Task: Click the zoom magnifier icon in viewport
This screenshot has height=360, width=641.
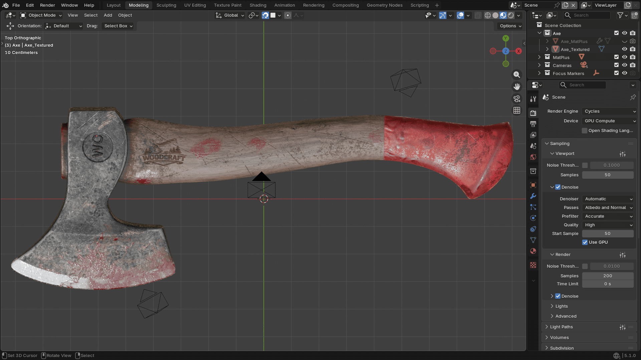Action: [x=517, y=75]
